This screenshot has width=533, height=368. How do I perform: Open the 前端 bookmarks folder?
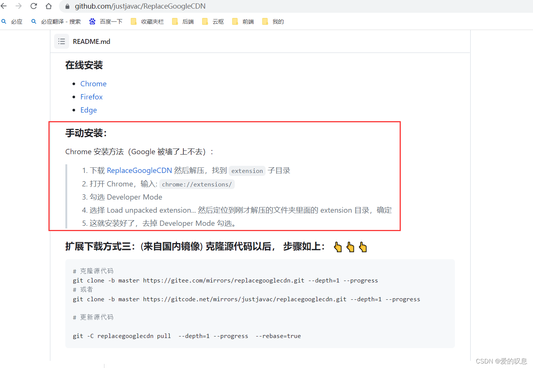pyautogui.click(x=243, y=21)
